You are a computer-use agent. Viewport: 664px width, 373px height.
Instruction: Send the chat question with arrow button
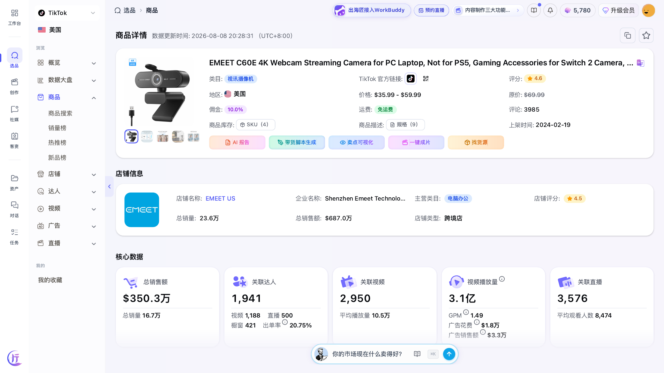tap(449, 354)
